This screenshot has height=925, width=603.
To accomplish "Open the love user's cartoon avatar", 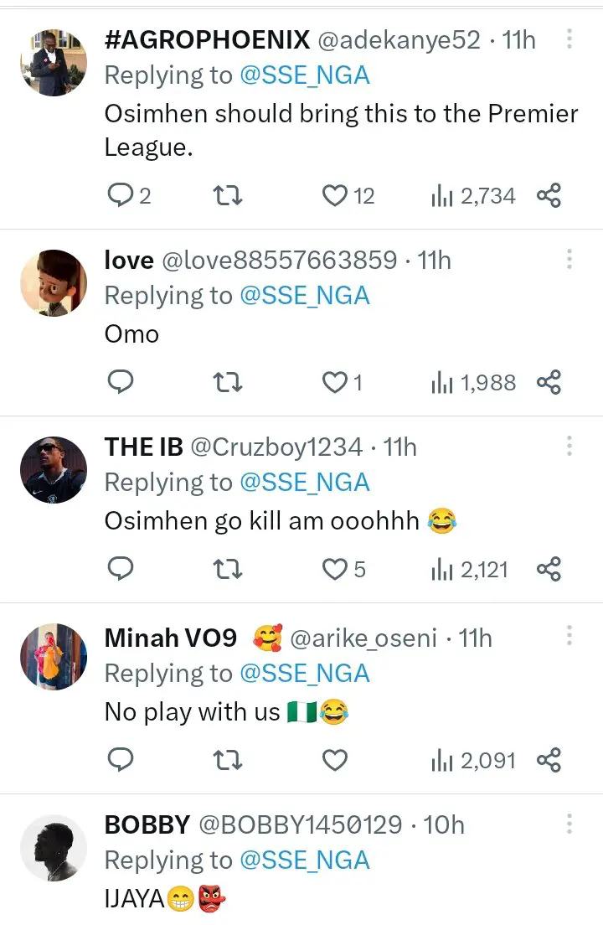I will coord(54,282).
